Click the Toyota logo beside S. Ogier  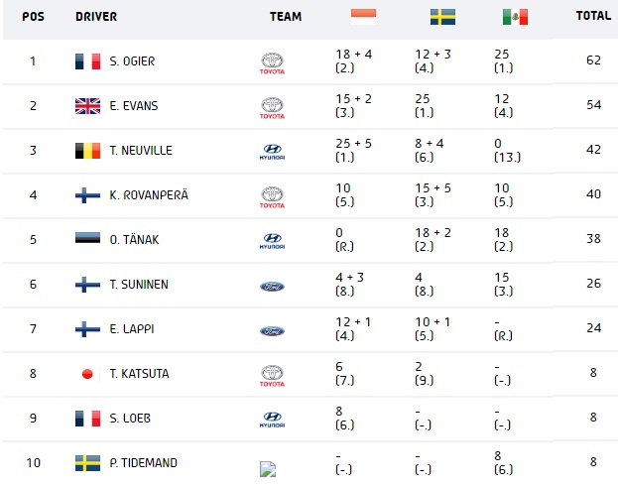pyautogui.click(x=272, y=63)
